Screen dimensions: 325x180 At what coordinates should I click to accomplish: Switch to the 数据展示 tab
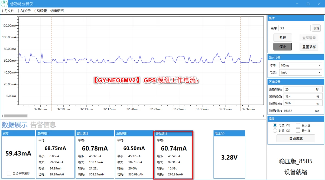[x=15, y=125]
